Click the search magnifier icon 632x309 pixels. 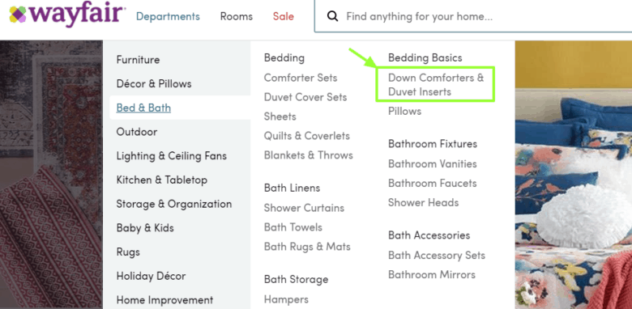coord(332,16)
